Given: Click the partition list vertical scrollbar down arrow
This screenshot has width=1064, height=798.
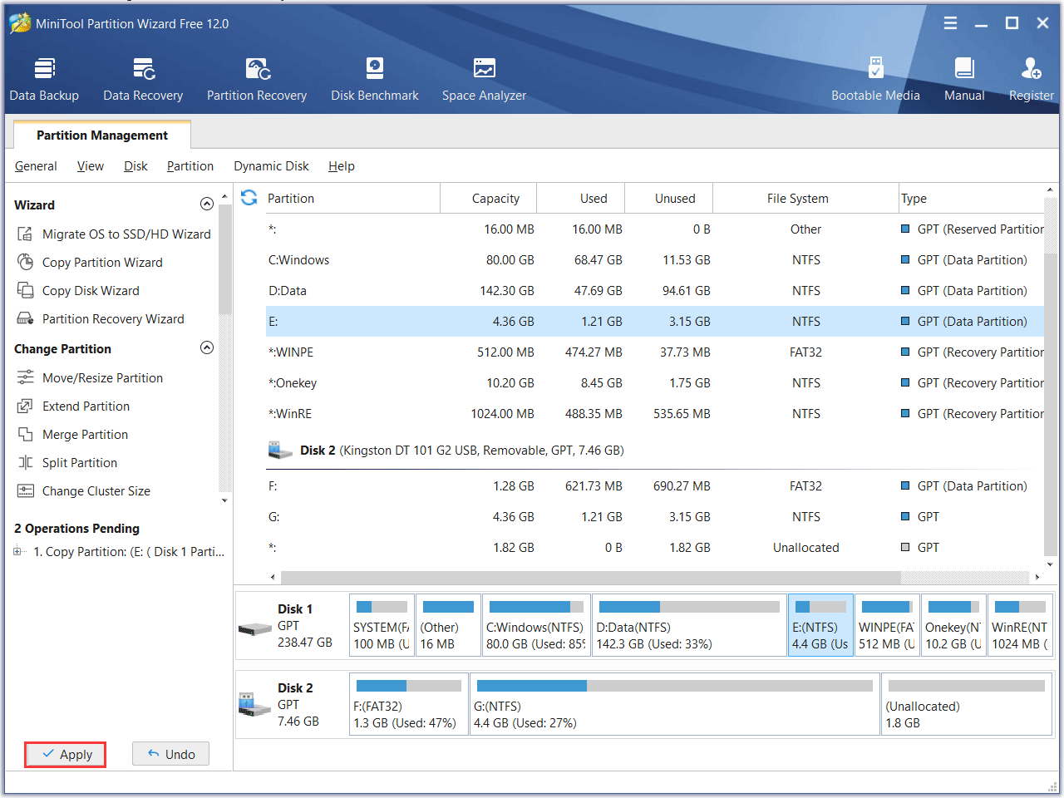Looking at the screenshot, I should pos(1051,564).
